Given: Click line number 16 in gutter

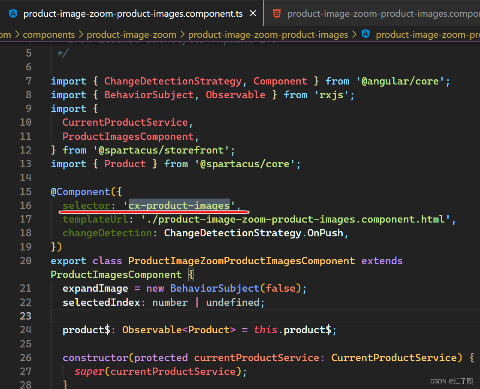Looking at the screenshot, I should (26, 205).
